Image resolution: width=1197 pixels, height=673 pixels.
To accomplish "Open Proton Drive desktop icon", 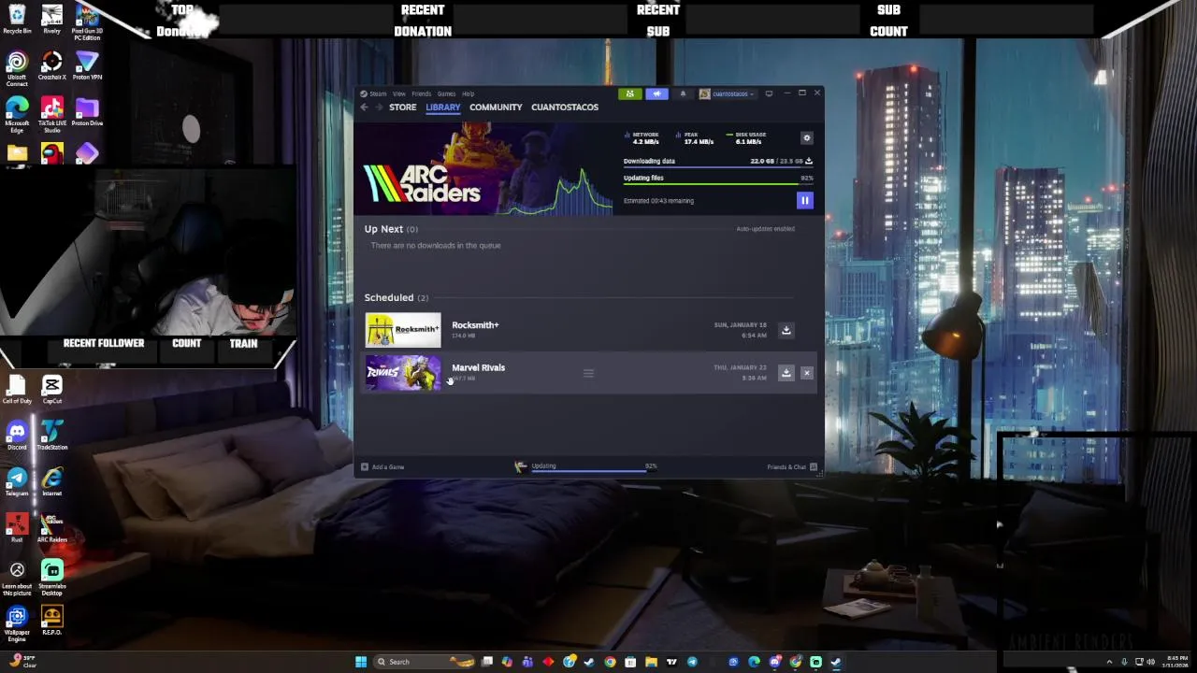I will [x=87, y=111].
